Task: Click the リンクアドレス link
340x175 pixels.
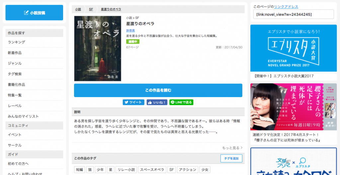Action: pyautogui.click(x=286, y=7)
